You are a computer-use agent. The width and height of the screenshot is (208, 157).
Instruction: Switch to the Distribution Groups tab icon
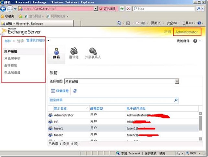pyautogui.click(x=74, y=53)
